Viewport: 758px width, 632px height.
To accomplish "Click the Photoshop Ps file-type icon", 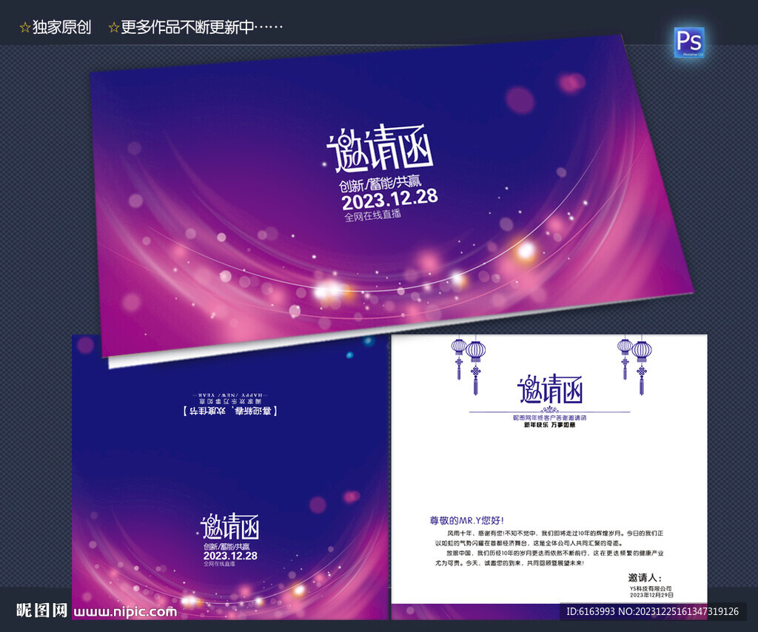I will 689,41.
